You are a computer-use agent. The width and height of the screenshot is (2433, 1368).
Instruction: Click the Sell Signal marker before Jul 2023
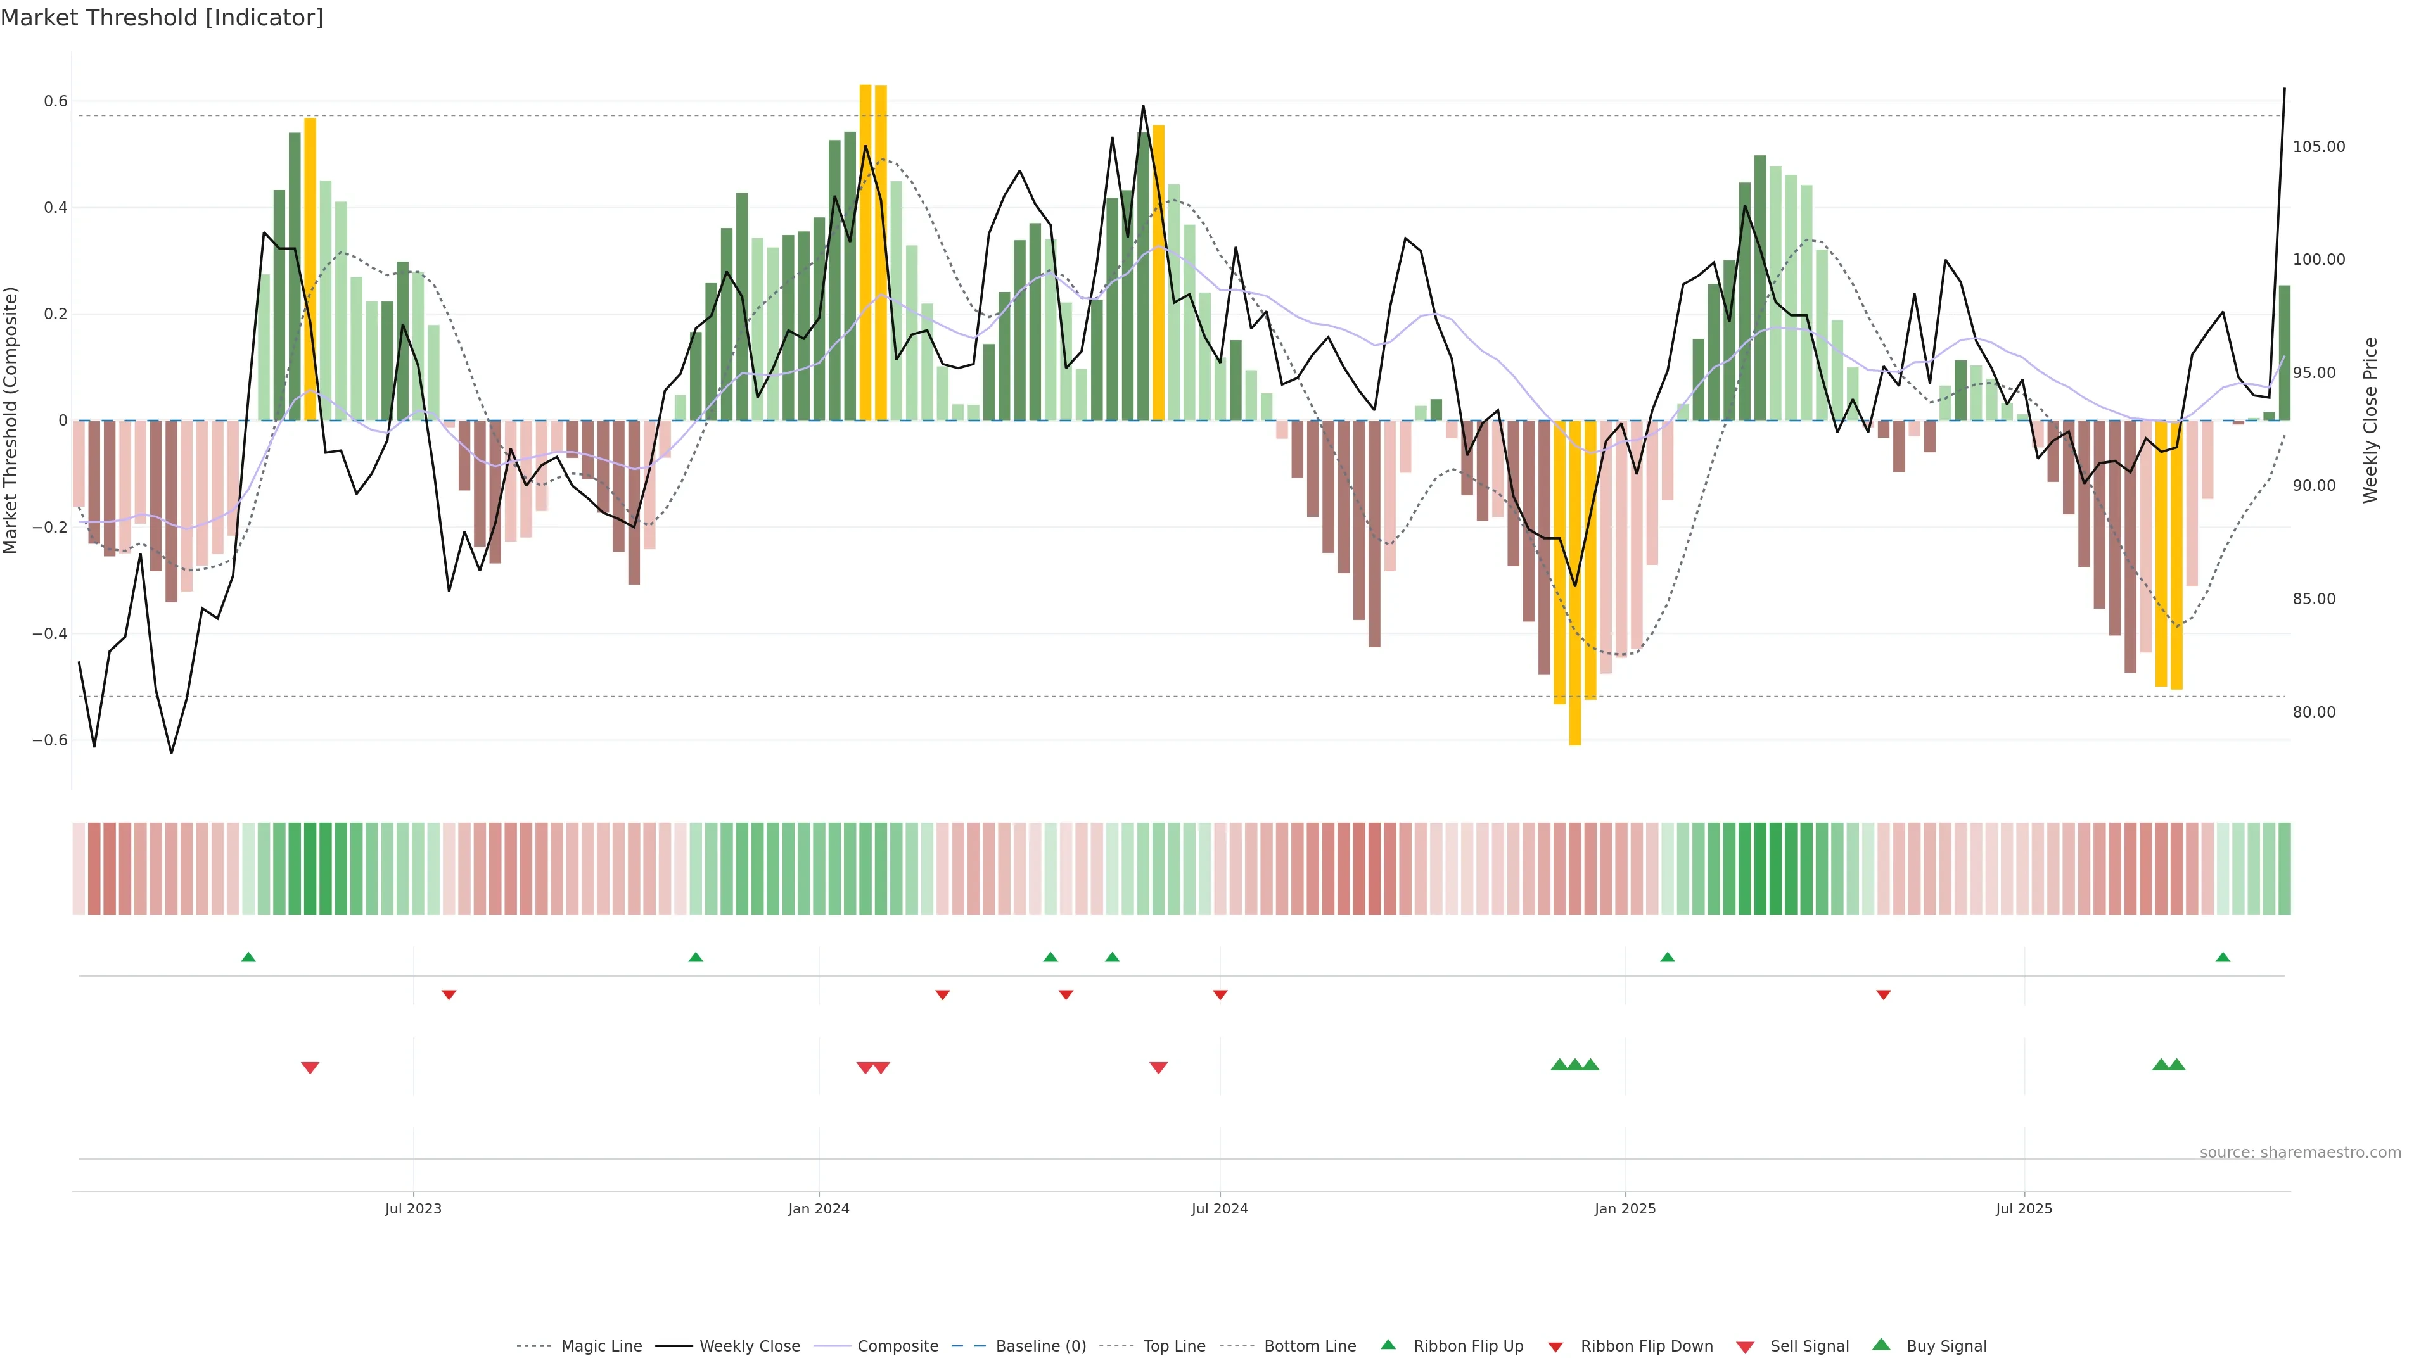[x=310, y=1068]
